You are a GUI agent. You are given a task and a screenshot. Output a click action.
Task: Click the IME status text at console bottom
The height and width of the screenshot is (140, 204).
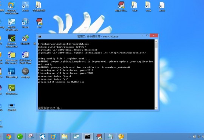[50, 108]
